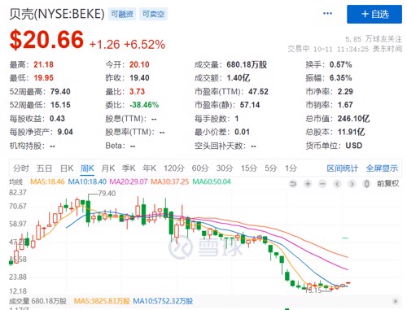Click the 79.40 peak candlestick on chart
The image size is (407, 310).
coord(88,212)
